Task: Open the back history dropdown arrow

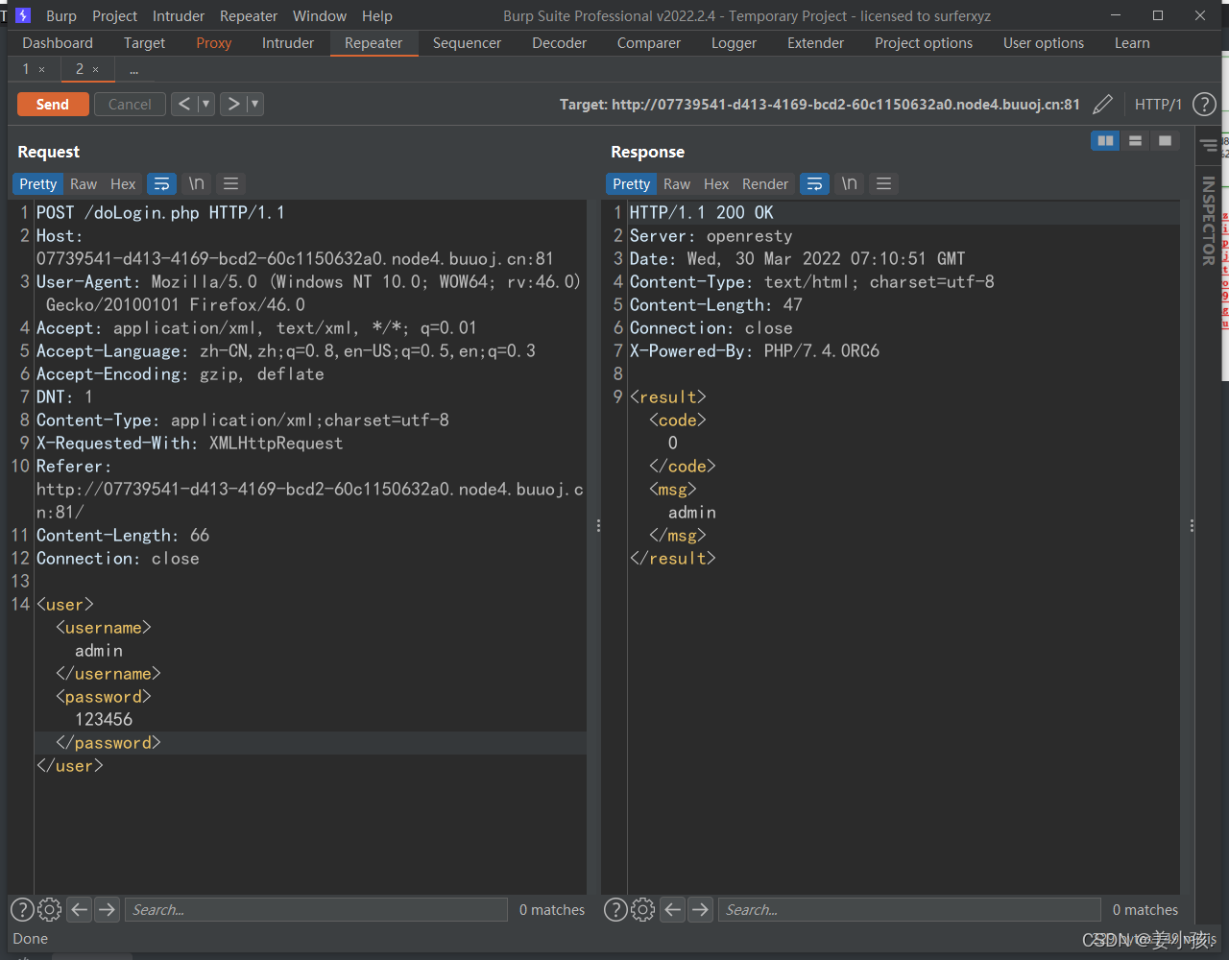Action: tap(206, 105)
